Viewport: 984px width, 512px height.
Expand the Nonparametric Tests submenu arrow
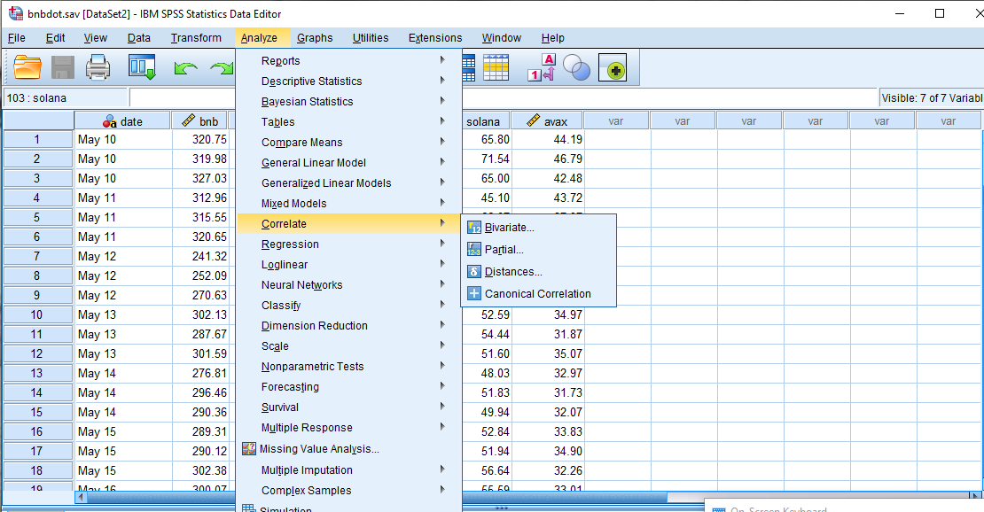pos(442,365)
